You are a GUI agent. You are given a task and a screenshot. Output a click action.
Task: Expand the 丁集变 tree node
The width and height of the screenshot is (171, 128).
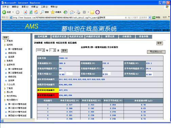coord(5,88)
